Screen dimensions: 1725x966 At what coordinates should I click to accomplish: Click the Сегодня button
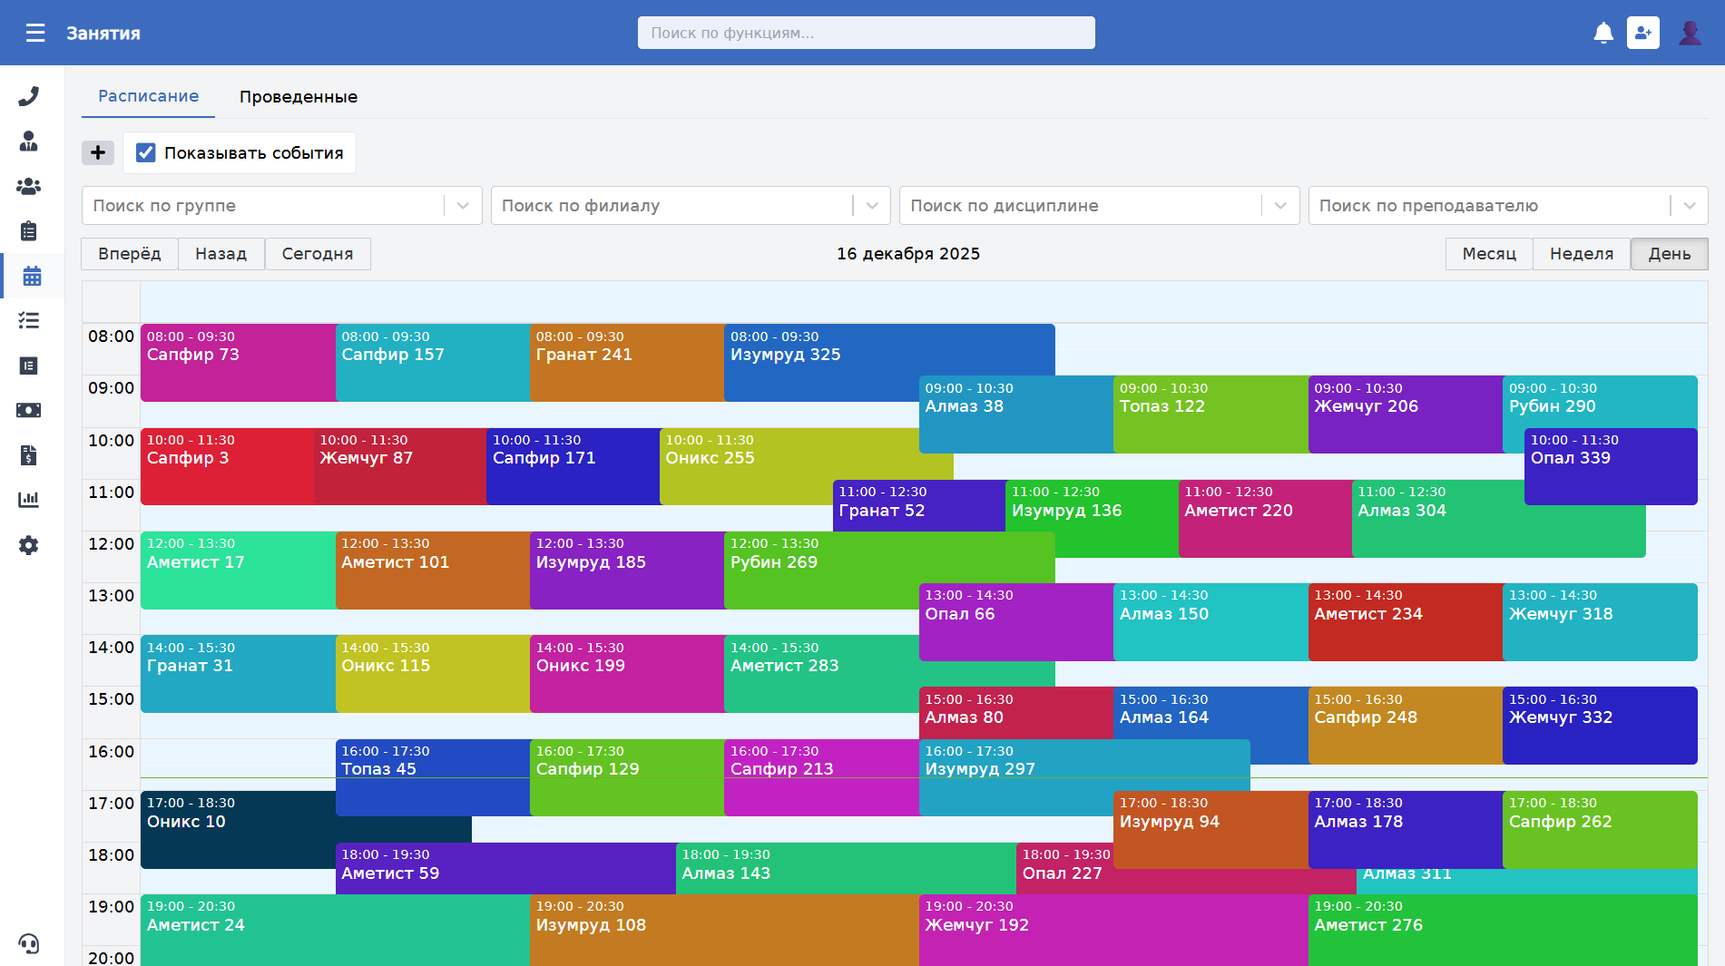(317, 254)
